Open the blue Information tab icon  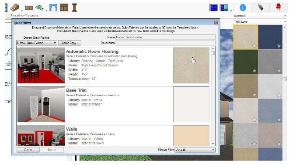[x=243, y=7]
